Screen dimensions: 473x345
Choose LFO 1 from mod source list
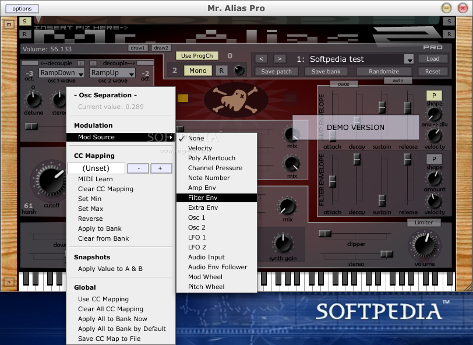pyautogui.click(x=217, y=237)
